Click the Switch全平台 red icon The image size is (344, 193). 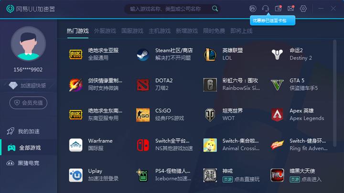click(x=143, y=145)
